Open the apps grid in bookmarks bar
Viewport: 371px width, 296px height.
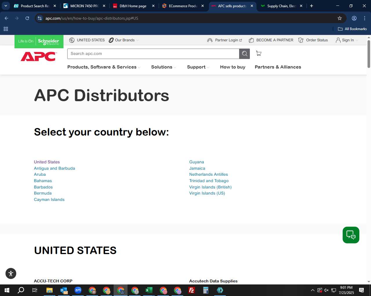[x=6, y=29]
